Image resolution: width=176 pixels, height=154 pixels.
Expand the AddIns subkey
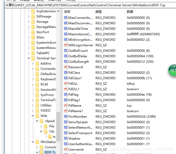pyautogui.click(x=33, y=64)
